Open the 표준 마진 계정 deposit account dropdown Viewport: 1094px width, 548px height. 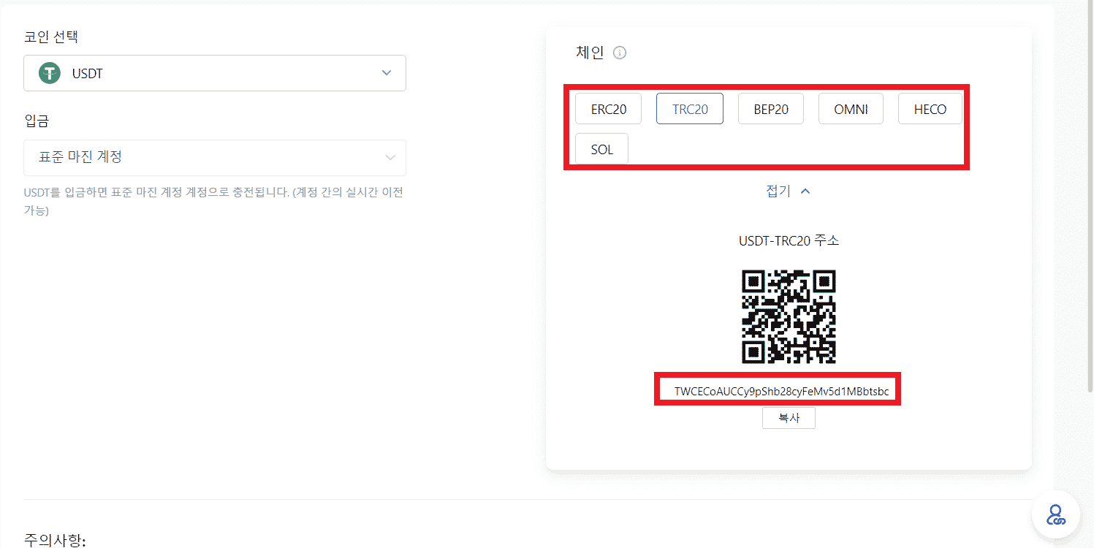(x=214, y=158)
